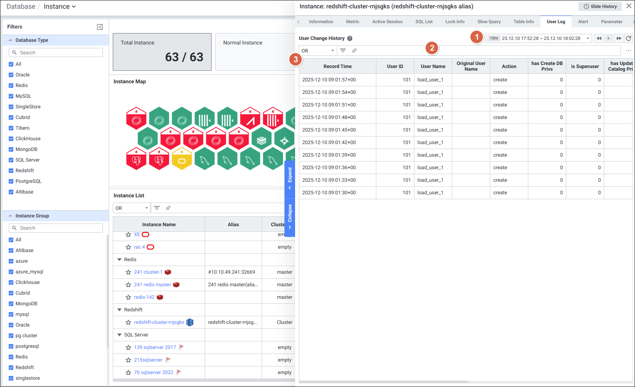The height and width of the screenshot is (387, 635).
Task: Uncheck the Oracle database type checkbox
Action: pos(11,75)
